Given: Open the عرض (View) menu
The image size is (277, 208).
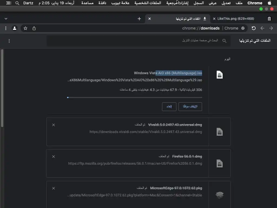Looking at the screenshot, I should click(213, 3).
